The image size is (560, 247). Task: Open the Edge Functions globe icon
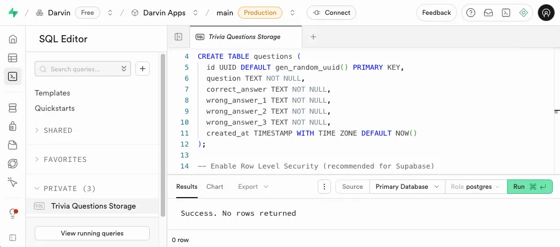13,164
